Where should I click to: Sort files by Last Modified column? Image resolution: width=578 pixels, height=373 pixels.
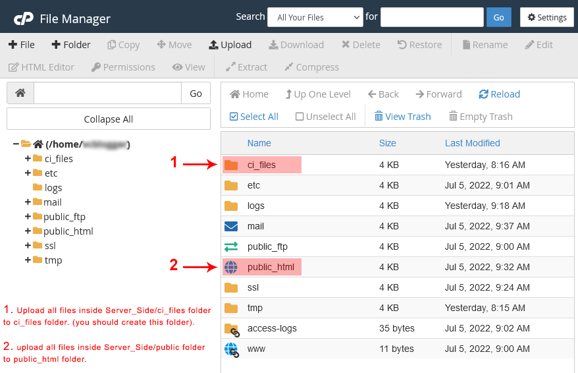pyautogui.click(x=472, y=143)
